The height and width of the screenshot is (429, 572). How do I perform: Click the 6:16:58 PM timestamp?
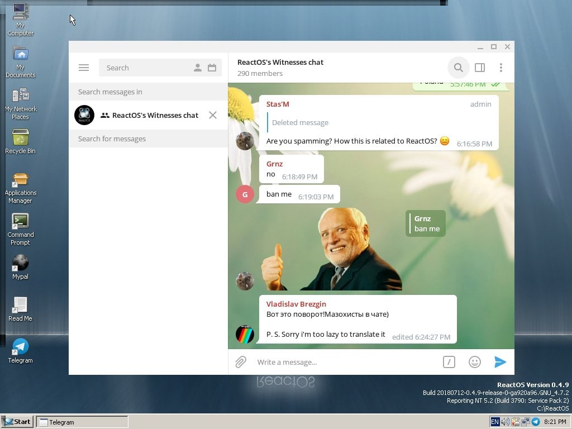474,144
